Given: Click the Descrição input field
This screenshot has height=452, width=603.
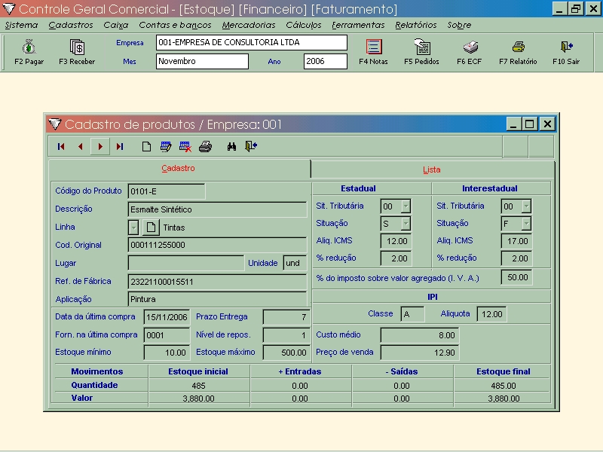Looking at the screenshot, I should point(217,209).
